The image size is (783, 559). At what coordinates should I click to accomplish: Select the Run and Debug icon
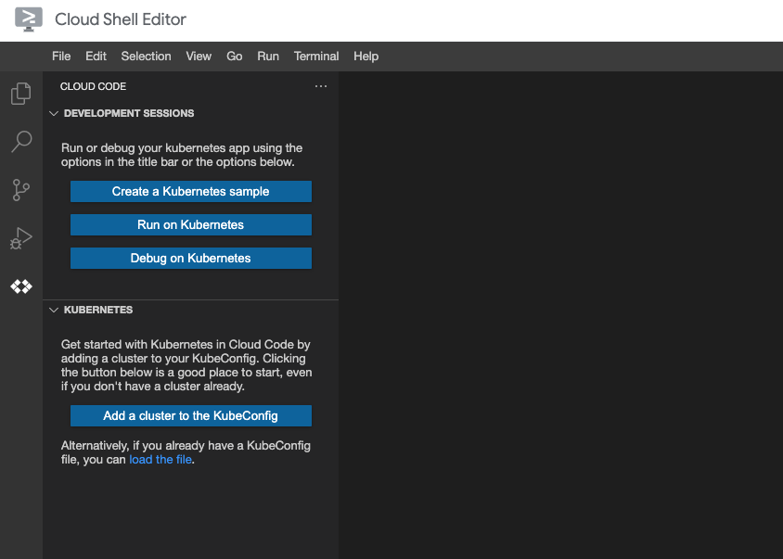(x=20, y=238)
